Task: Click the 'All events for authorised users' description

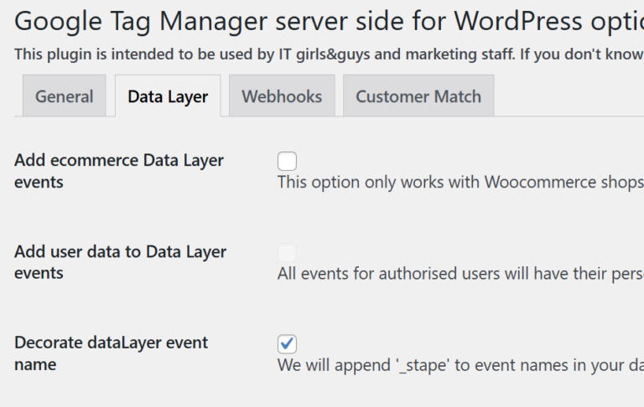Action: (x=460, y=273)
